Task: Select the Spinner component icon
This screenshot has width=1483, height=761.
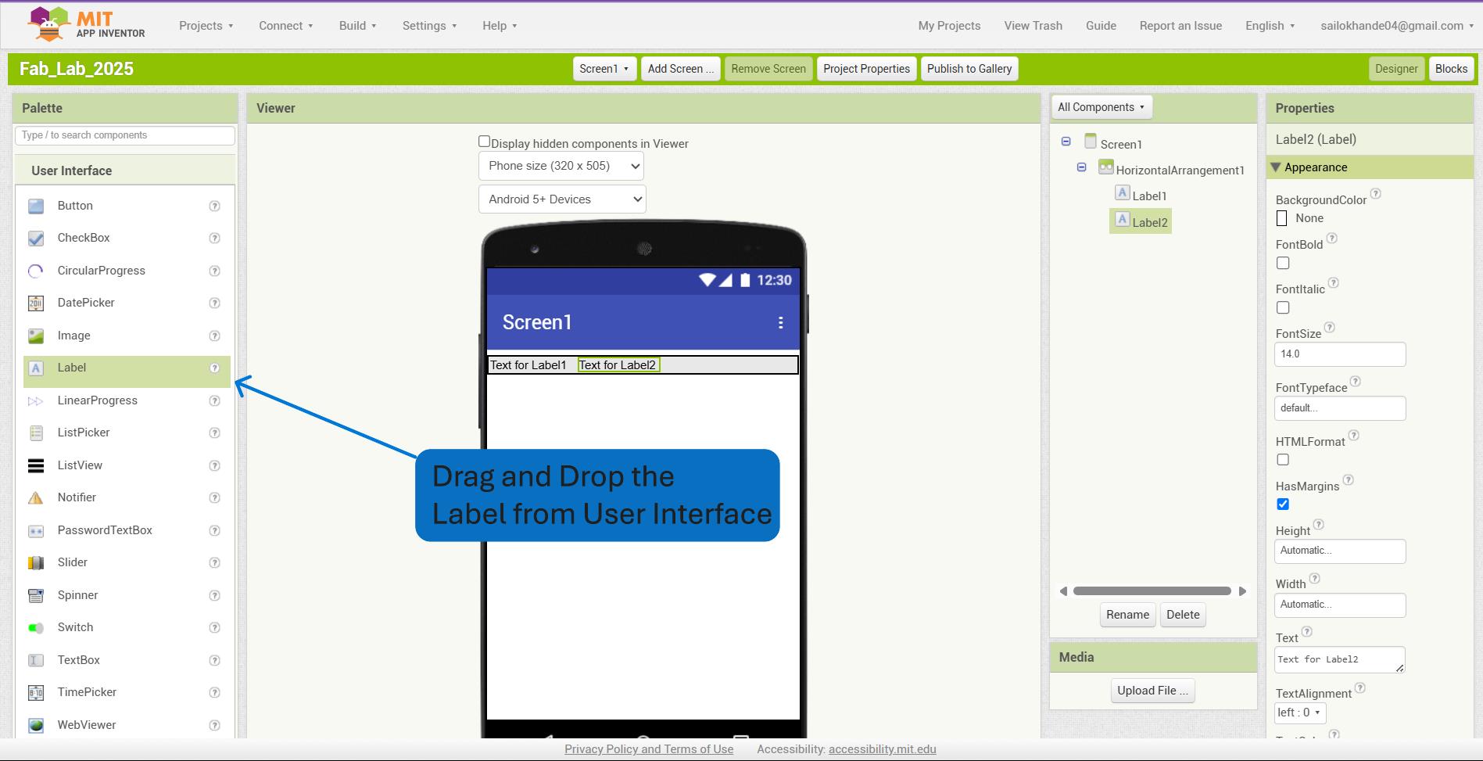Action: (36, 595)
